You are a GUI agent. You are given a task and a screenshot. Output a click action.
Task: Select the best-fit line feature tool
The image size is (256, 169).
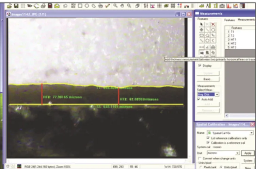point(202,41)
